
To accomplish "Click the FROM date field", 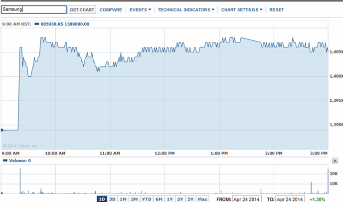I will [x=246, y=199].
